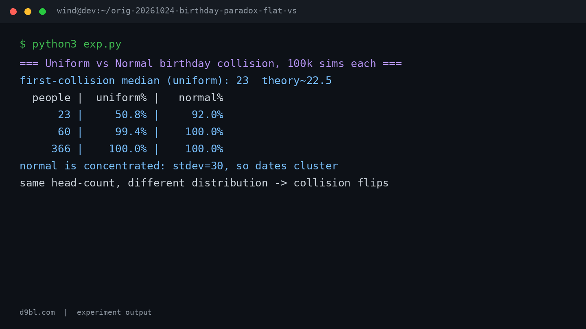
Task: Click the d9bl.com footer link
Action: (37, 312)
